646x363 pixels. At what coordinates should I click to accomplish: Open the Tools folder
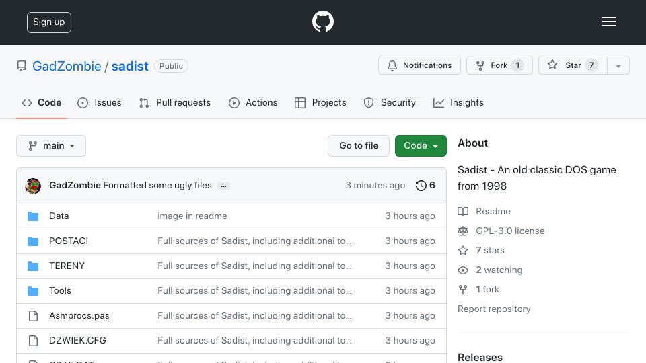tap(60, 290)
